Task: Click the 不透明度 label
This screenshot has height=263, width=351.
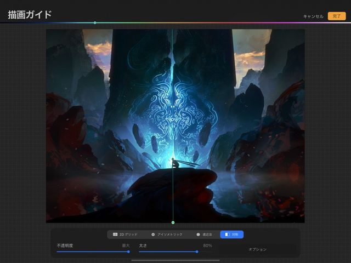Action: point(65,245)
